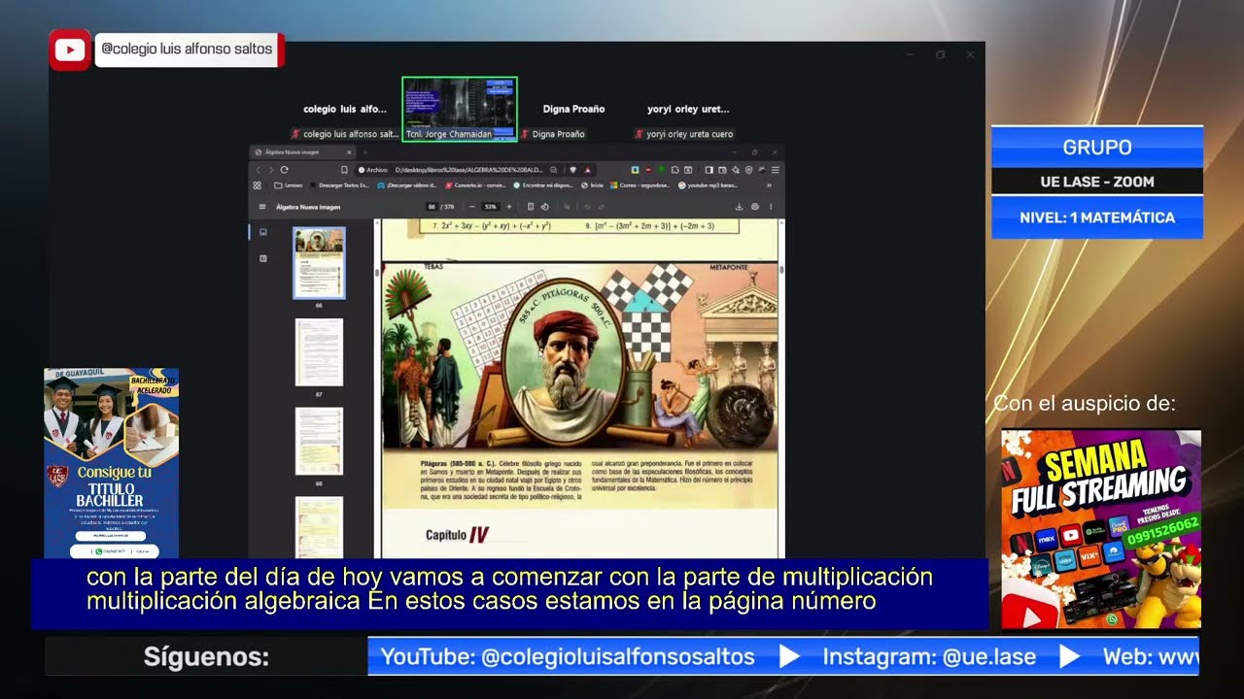This screenshot has height=699, width=1244.
Task: Click the Capítulo IV heading in the PDF
Action: click(457, 535)
